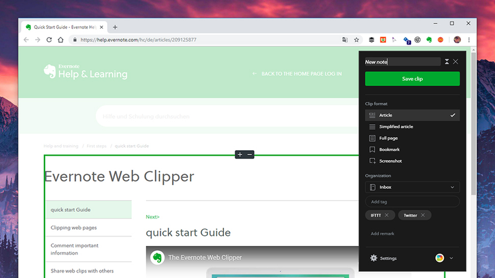Go forward in browser history
The width and height of the screenshot is (495, 278).
click(x=38, y=40)
